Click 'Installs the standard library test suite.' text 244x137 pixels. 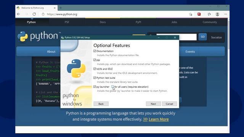[x=117, y=82]
